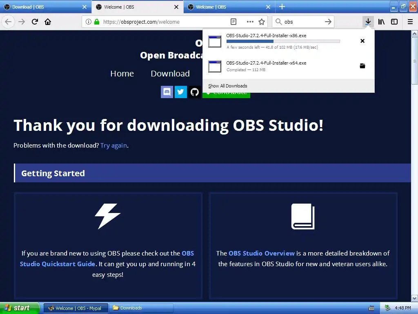Open the OBS Studio Overview link
418x314 pixels.
(262, 253)
